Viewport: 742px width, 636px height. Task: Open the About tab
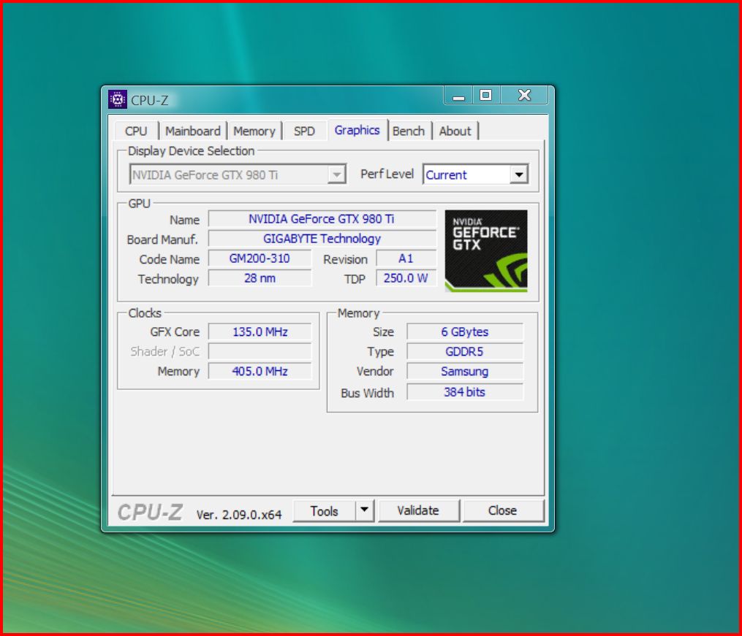(455, 131)
